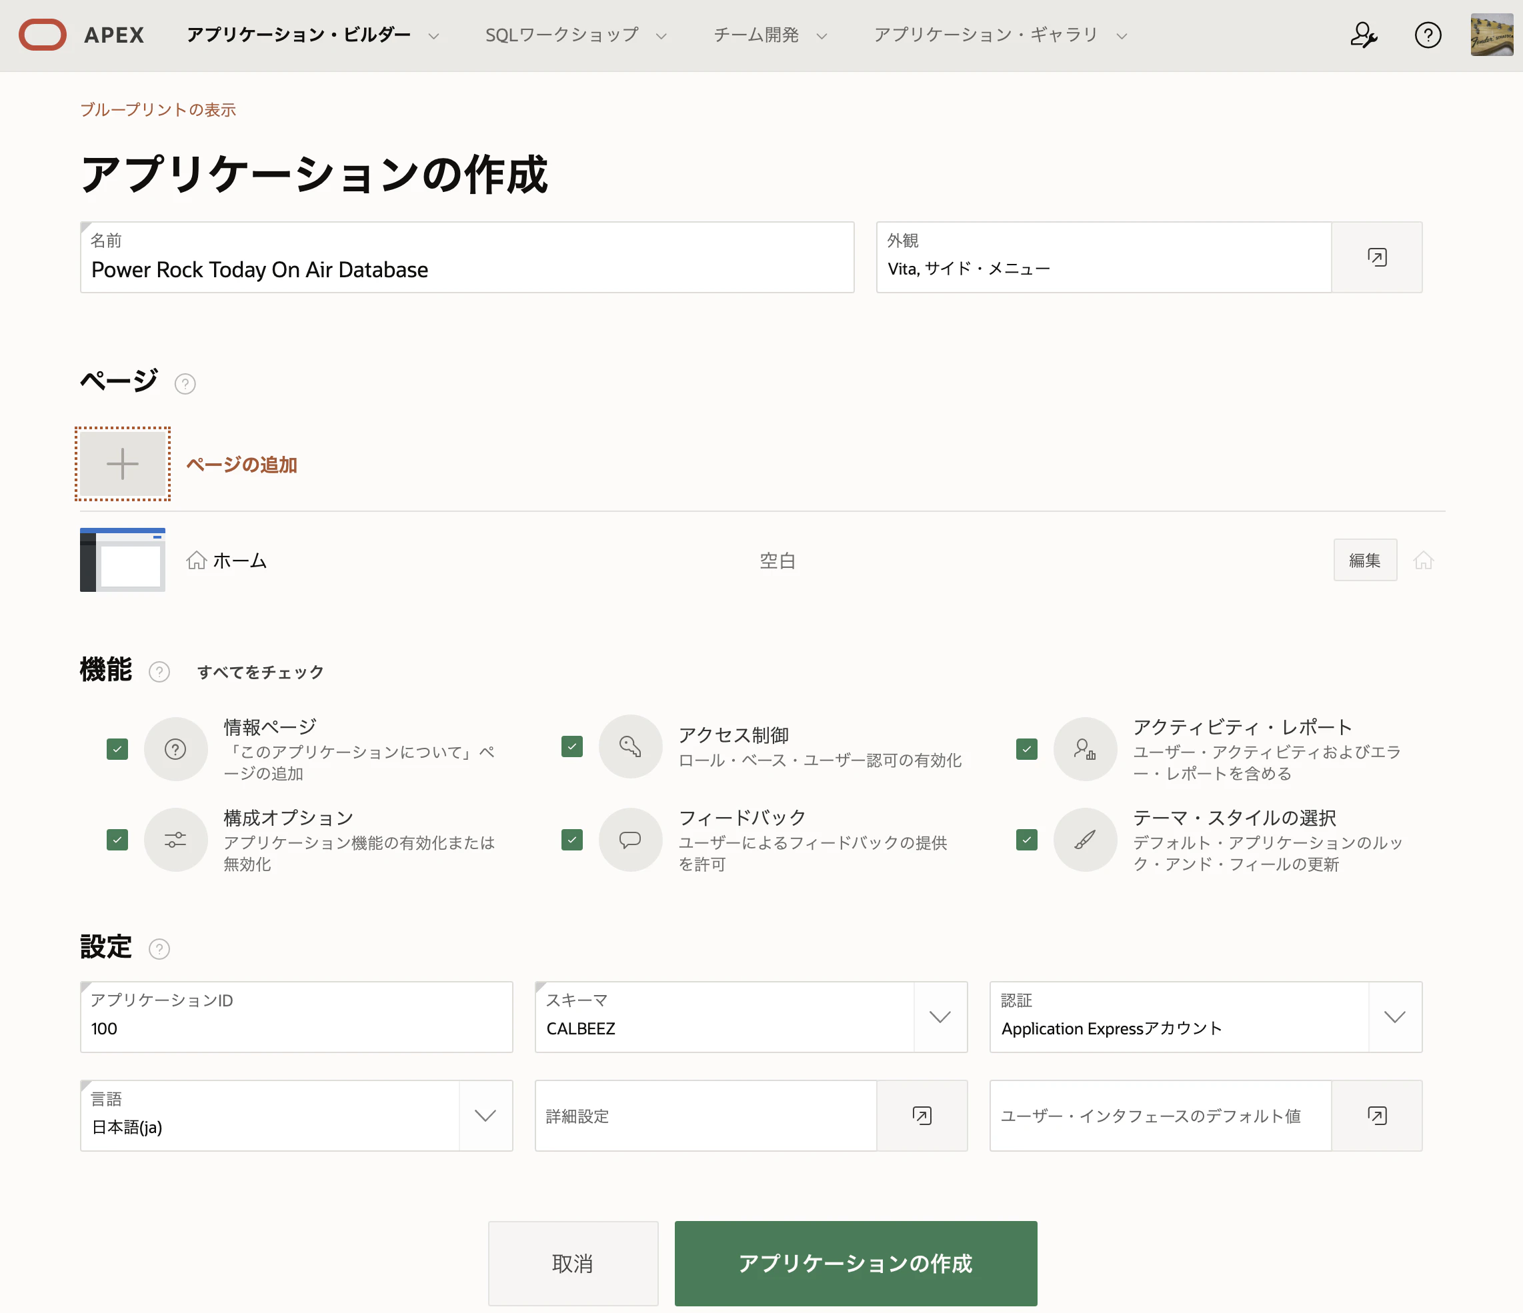1523x1313 pixels.
Task: Click the administration user icon in header
Action: click(1364, 35)
